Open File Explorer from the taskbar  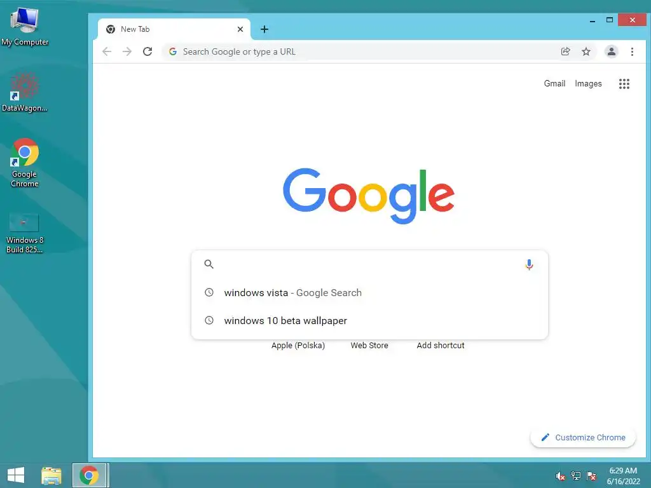(51, 475)
